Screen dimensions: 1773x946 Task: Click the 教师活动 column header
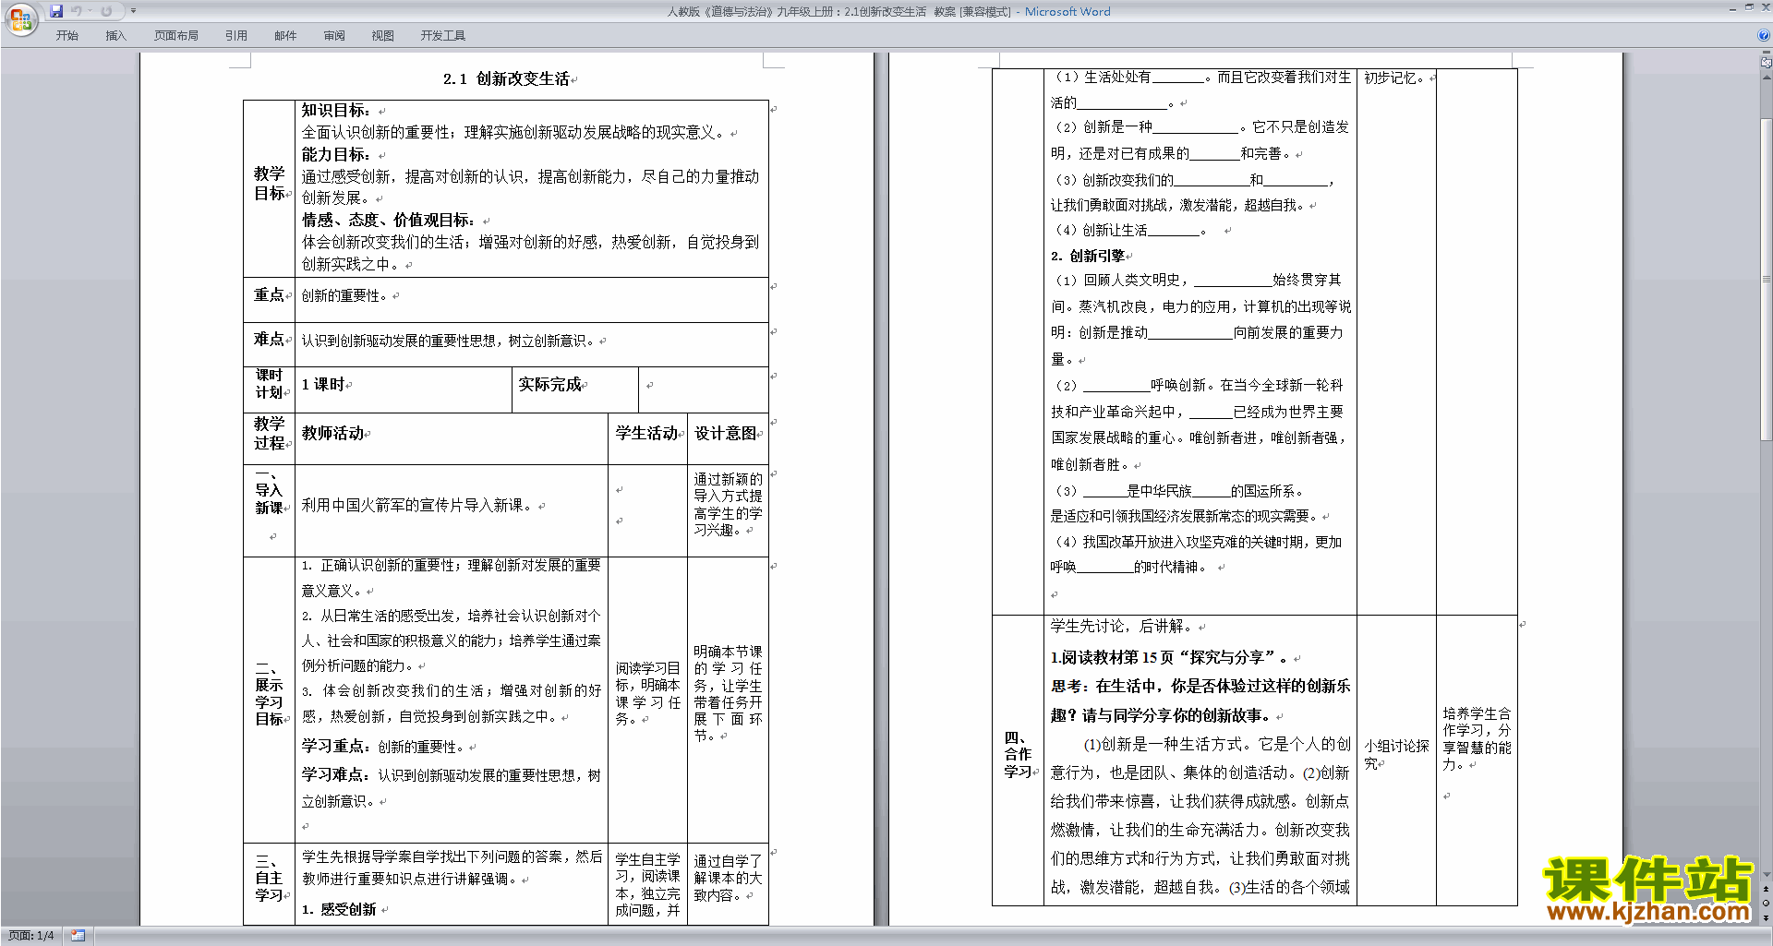coord(333,433)
